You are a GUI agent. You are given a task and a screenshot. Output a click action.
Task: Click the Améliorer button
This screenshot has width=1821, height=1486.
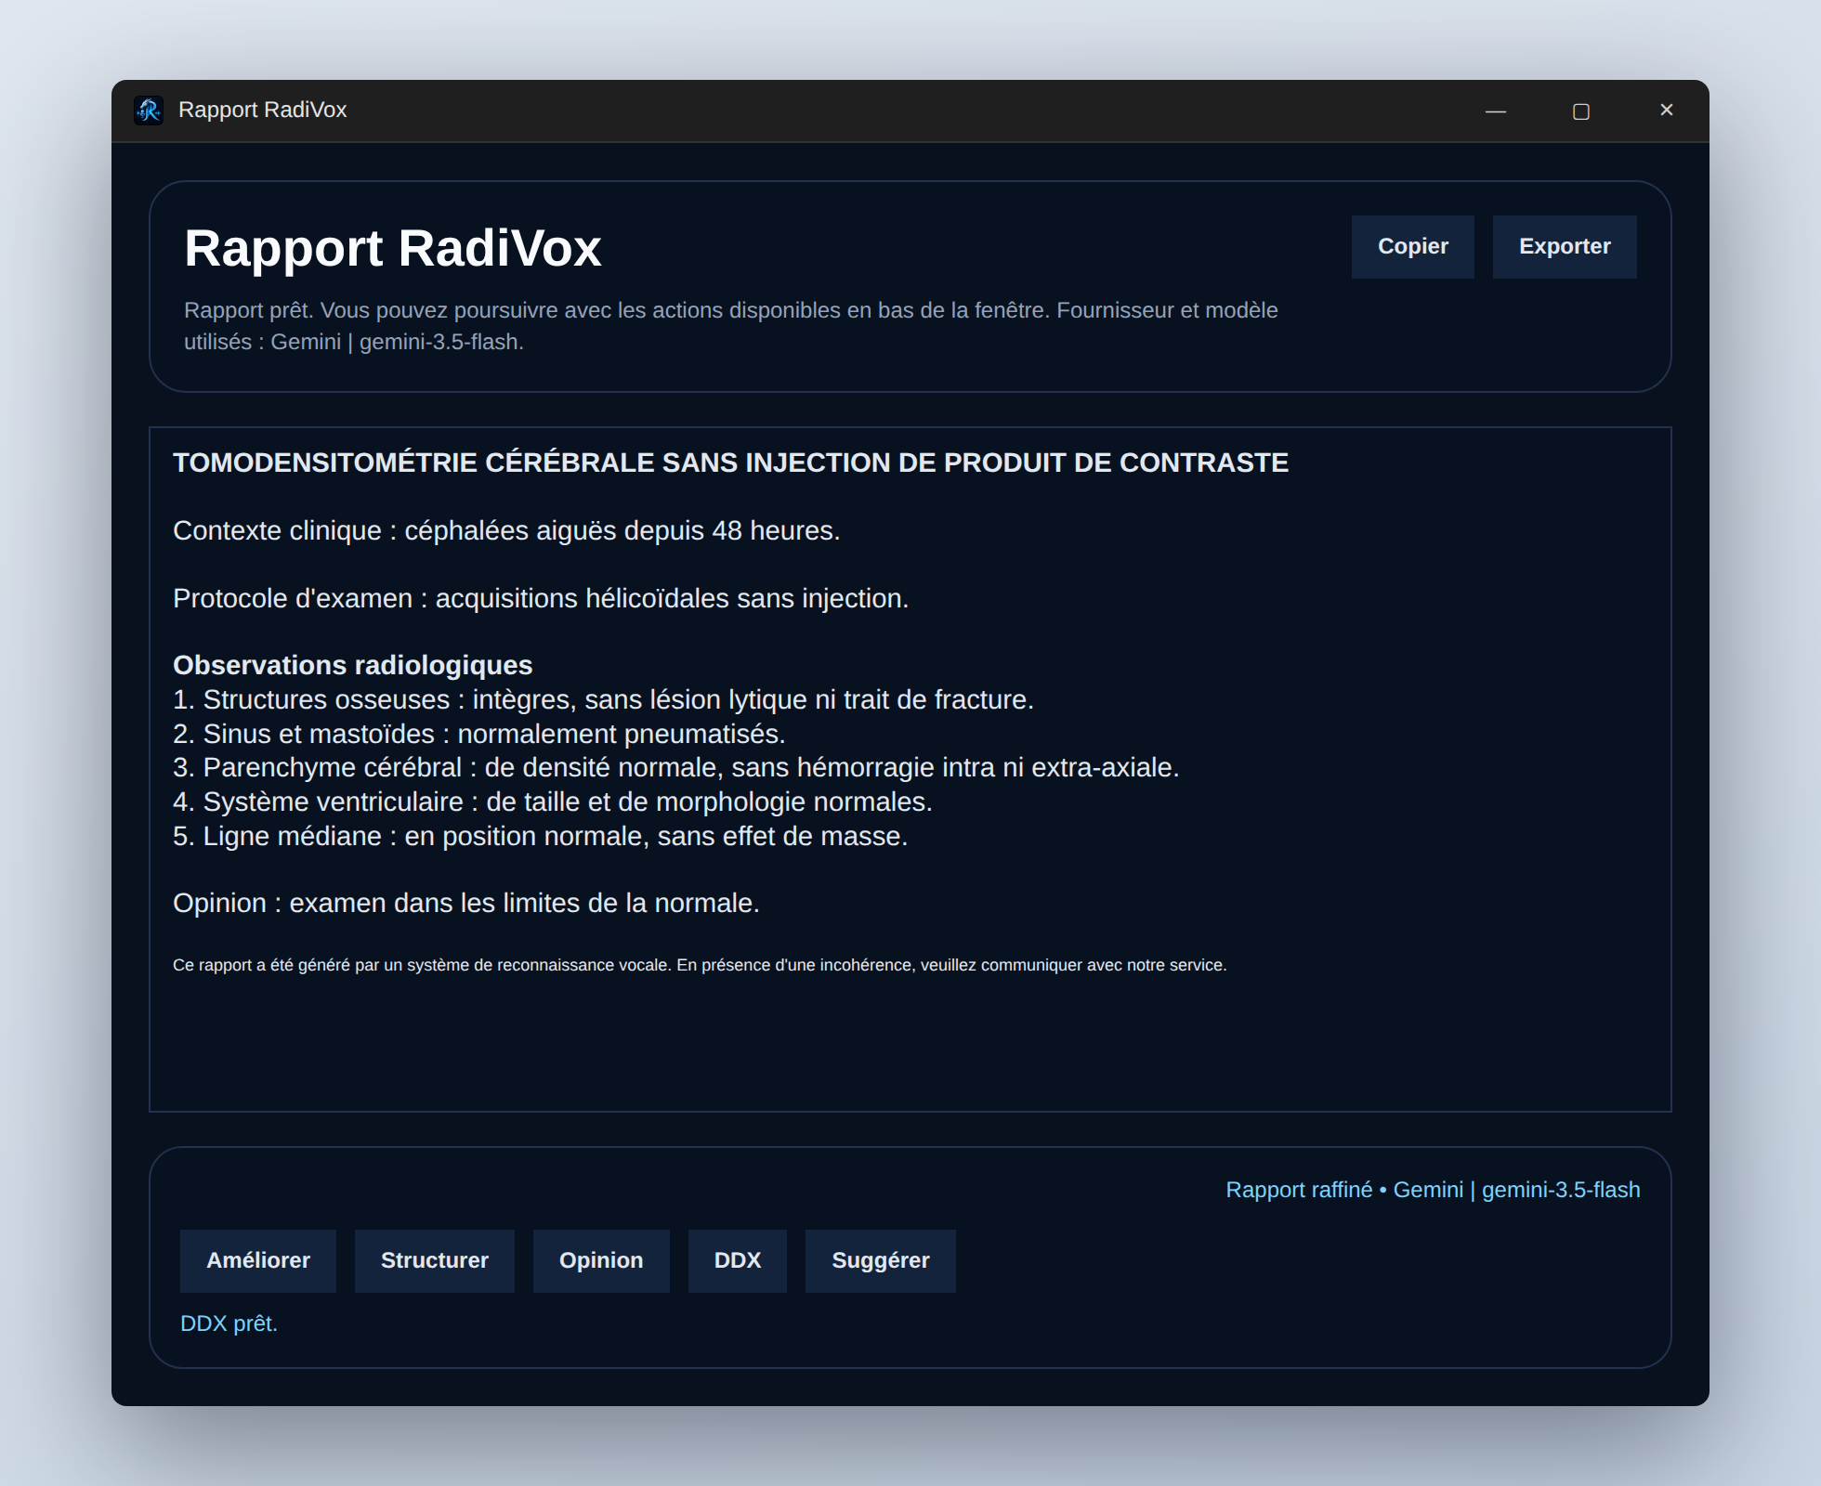[x=258, y=1261]
